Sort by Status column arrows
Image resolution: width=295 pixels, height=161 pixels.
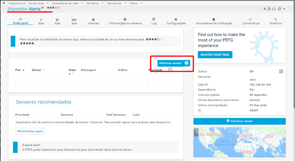tap(72, 74)
